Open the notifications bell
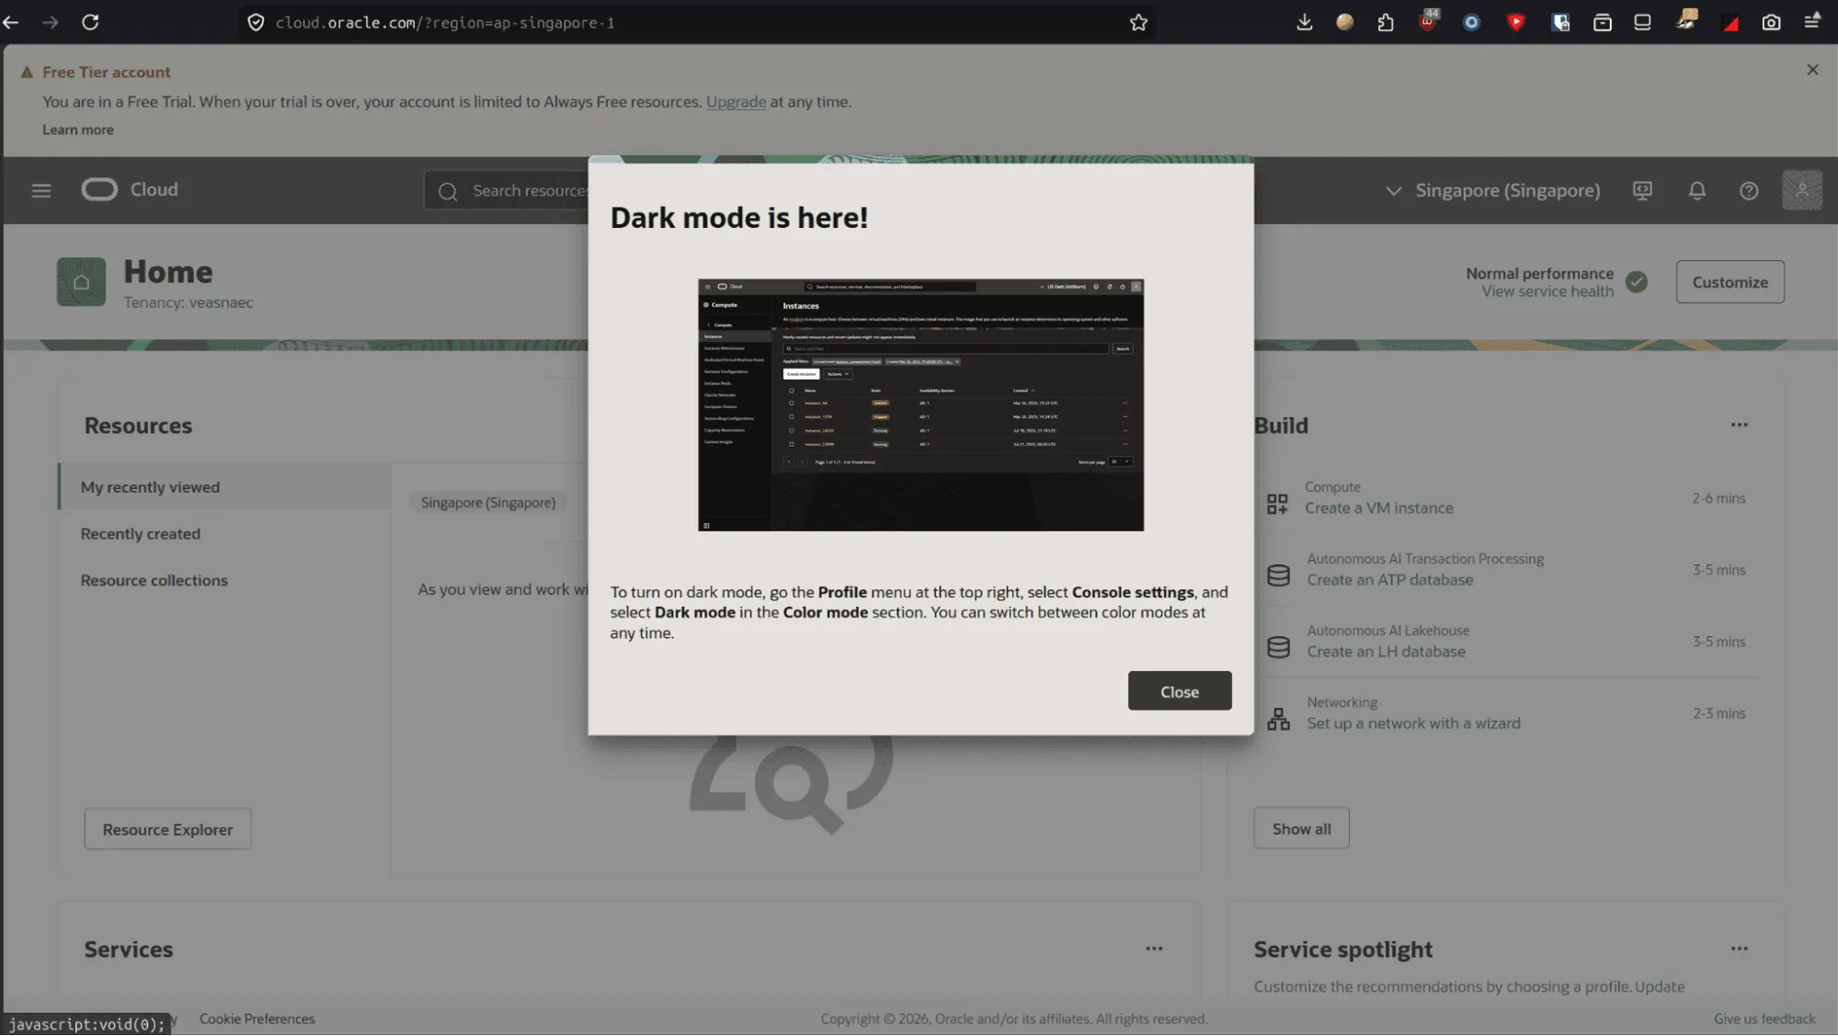Screen dimensions: 1838x1036 click(x=1697, y=190)
